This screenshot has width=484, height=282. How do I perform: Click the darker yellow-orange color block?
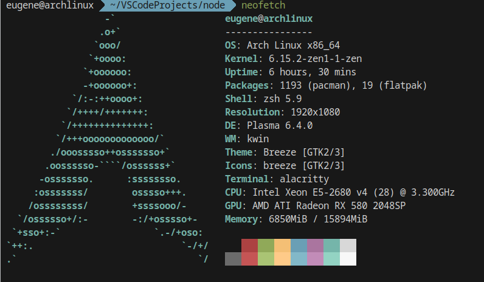(282, 246)
